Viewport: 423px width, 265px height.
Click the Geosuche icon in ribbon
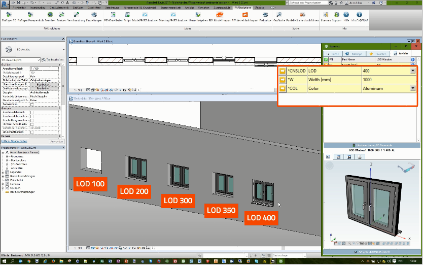[x=279, y=15]
